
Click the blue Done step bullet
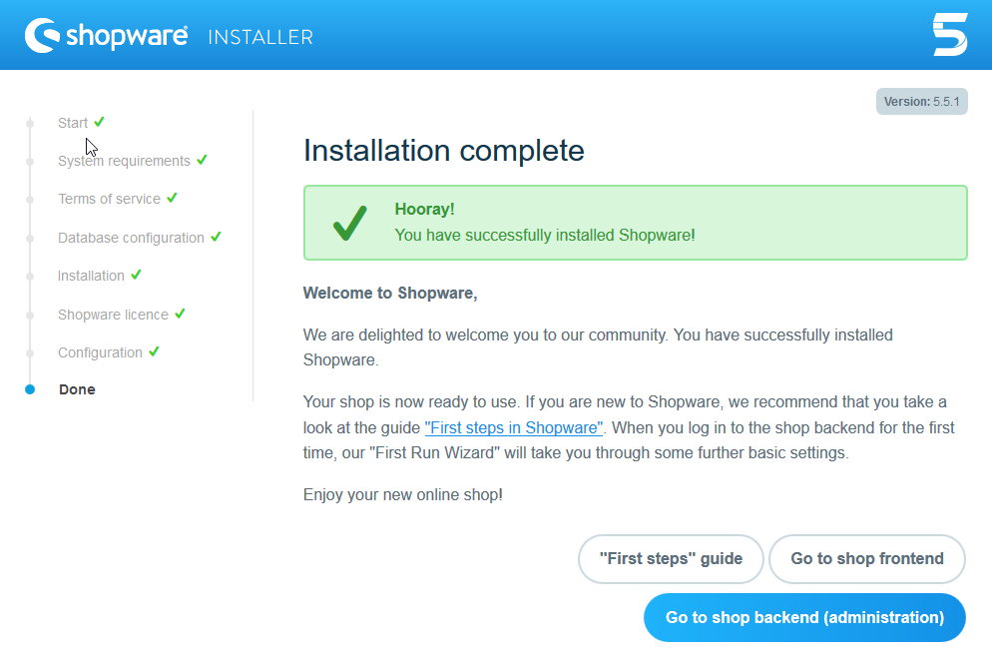[30, 389]
